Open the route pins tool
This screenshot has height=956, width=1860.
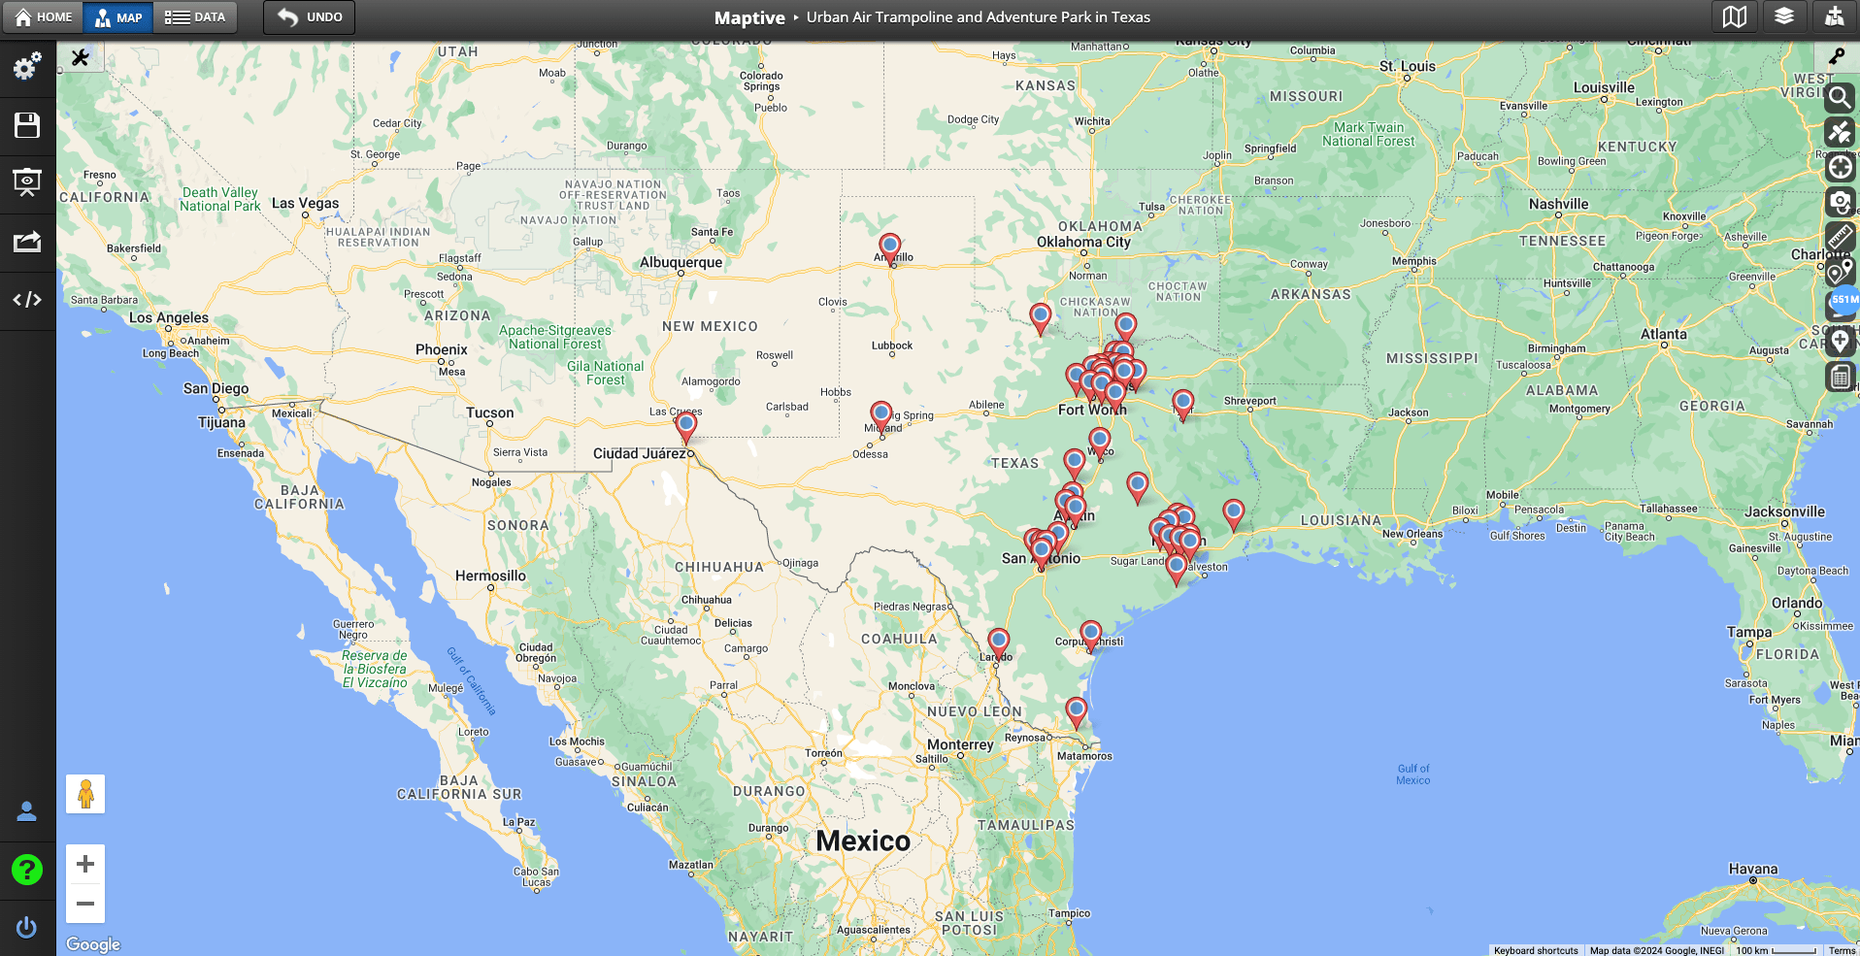point(1840,272)
